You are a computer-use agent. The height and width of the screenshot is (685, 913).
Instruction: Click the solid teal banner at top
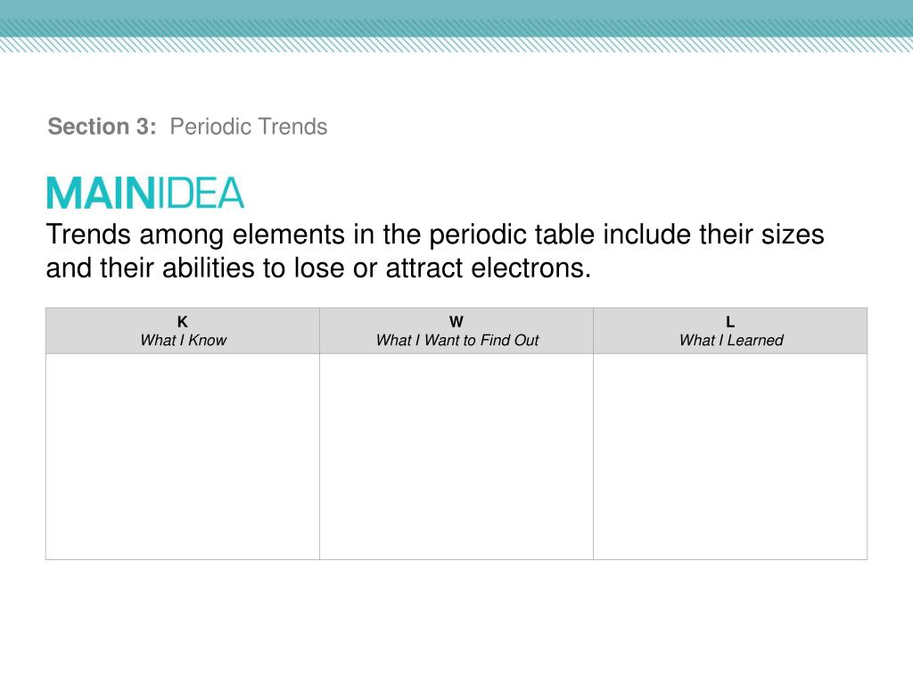pos(456,9)
